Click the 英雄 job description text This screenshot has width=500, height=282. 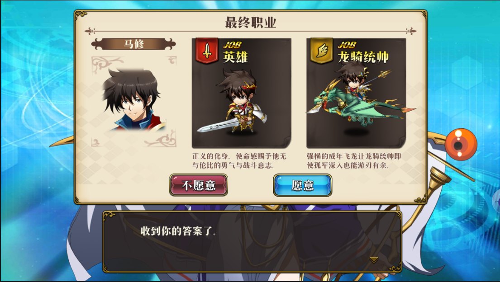pos(239,161)
